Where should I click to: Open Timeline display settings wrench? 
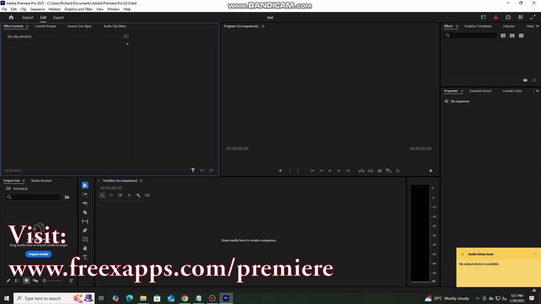138,195
